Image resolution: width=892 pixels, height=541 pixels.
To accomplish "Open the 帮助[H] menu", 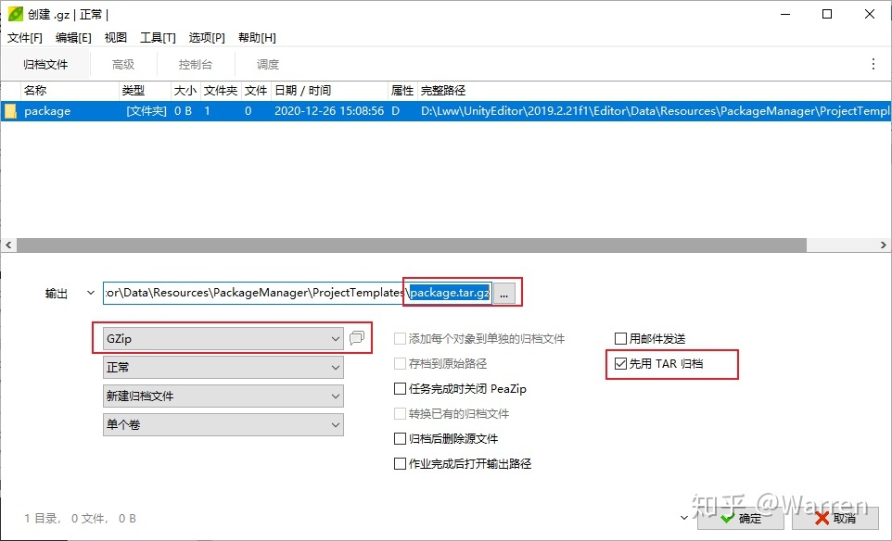I will coord(257,37).
